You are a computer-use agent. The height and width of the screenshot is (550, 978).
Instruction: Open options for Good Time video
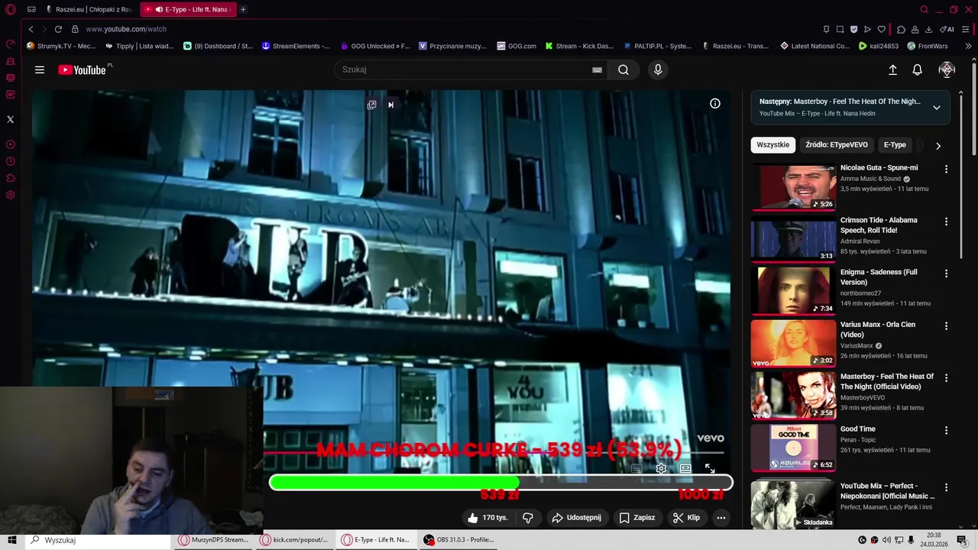(946, 430)
